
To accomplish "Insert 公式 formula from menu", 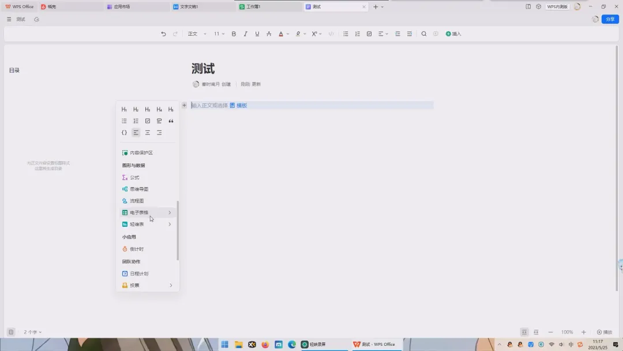I will (x=148, y=177).
